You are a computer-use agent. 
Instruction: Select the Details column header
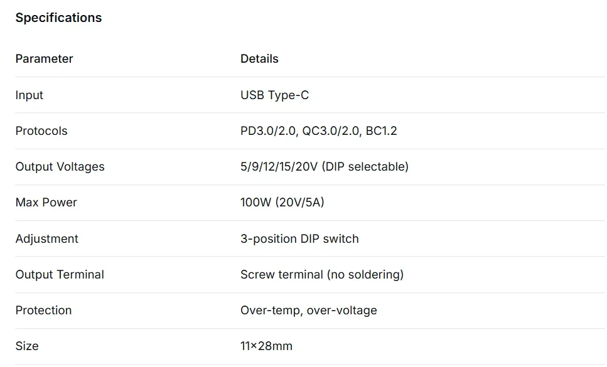coord(259,59)
